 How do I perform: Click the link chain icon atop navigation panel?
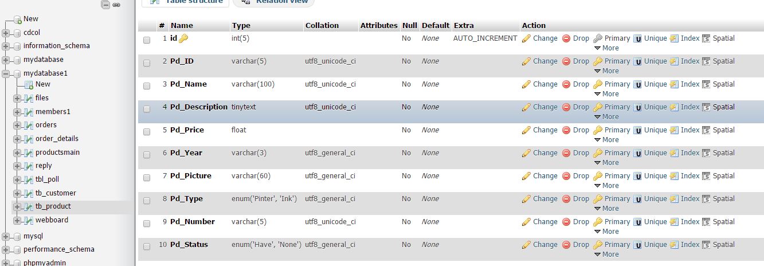(116, 5)
